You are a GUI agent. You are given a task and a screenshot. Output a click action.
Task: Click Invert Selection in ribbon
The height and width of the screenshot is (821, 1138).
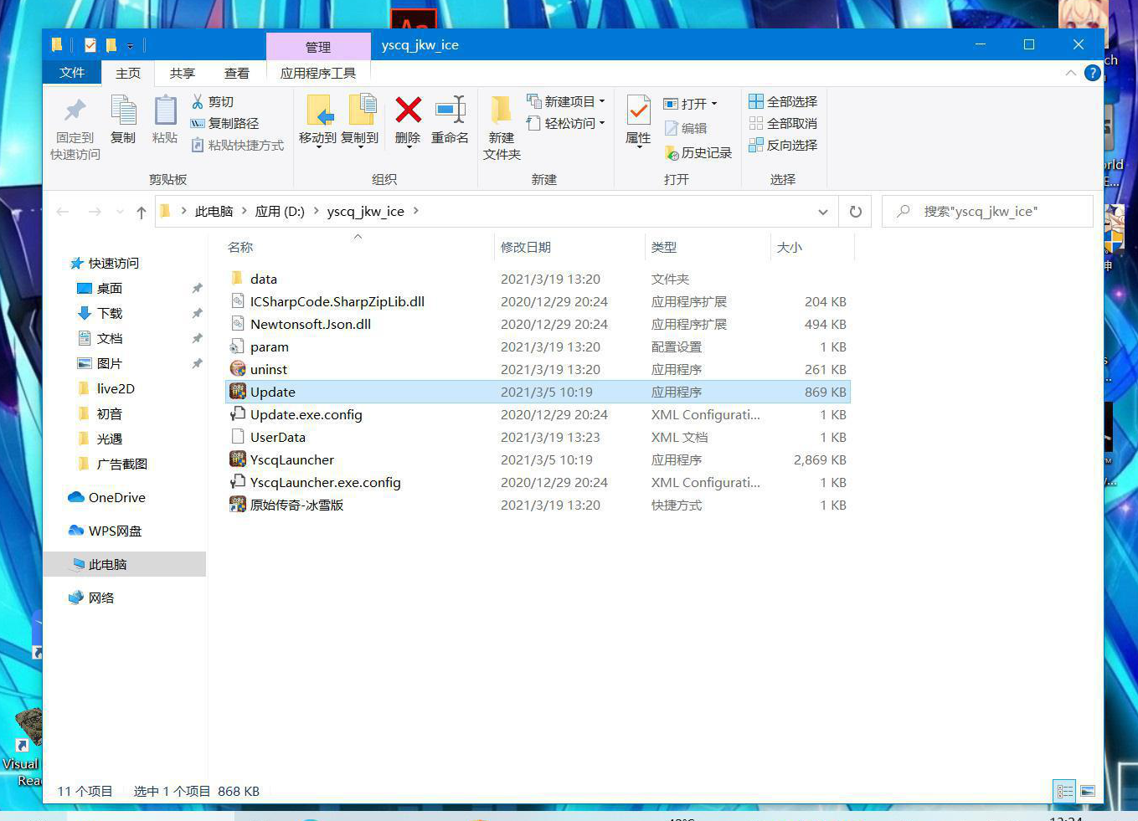(783, 145)
